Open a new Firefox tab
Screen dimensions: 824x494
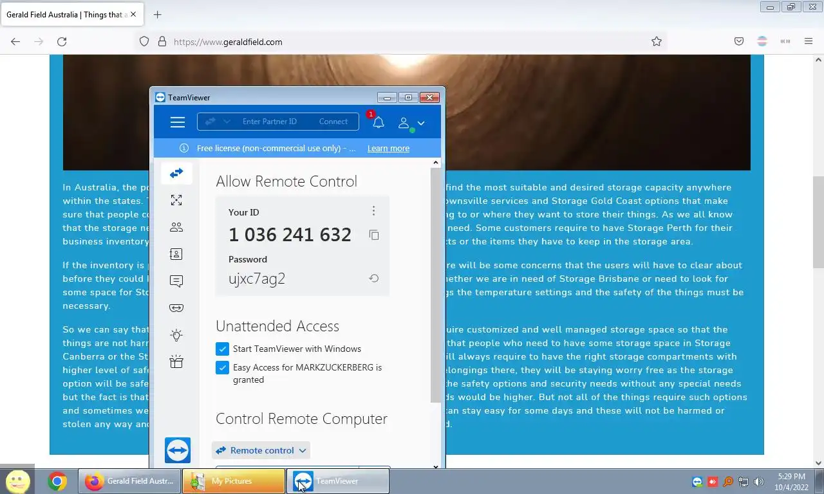pyautogui.click(x=157, y=14)
